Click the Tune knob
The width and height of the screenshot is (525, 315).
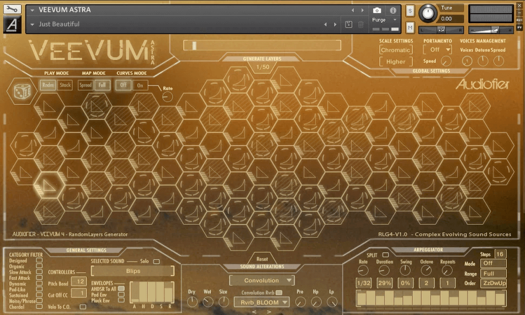pos(428,13)
